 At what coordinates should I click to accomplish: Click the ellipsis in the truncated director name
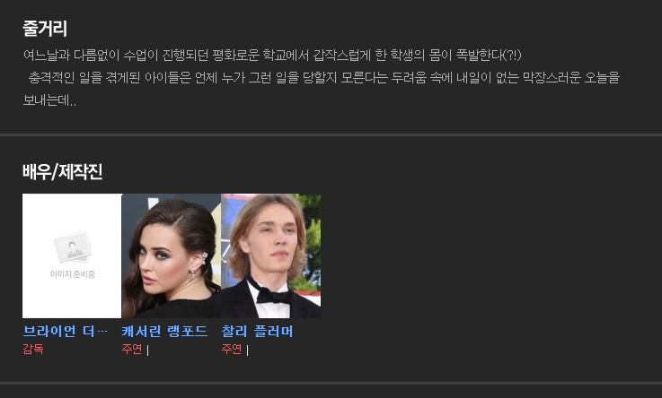click(x=102, y=332)
